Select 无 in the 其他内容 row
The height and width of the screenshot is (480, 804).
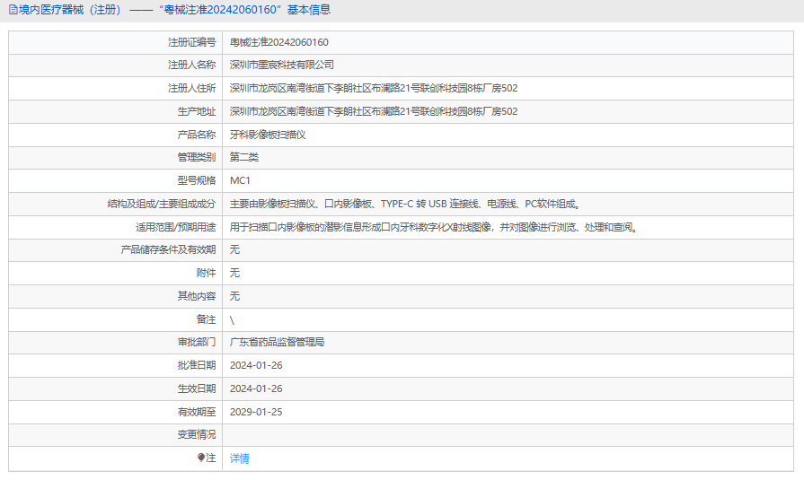[x=234, y=296]
